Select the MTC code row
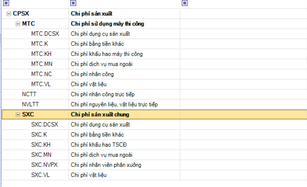The height and width of the screenshot is (187, 307). (x=29, y=24)
